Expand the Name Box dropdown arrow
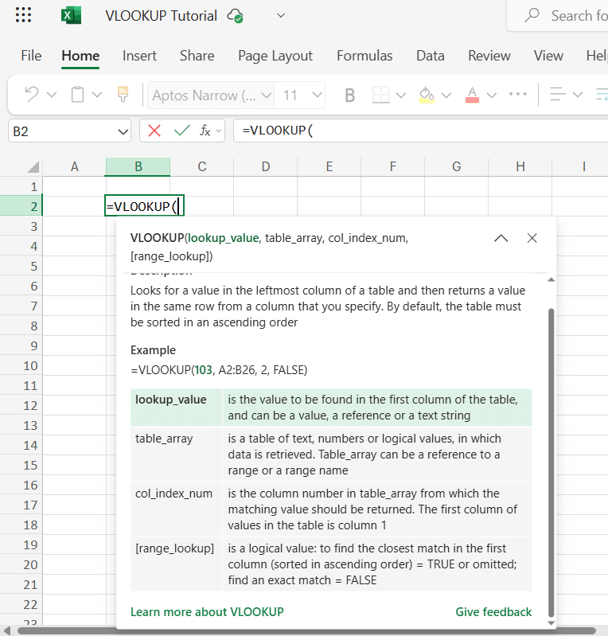The image size is (608, 636). (123, 131)
